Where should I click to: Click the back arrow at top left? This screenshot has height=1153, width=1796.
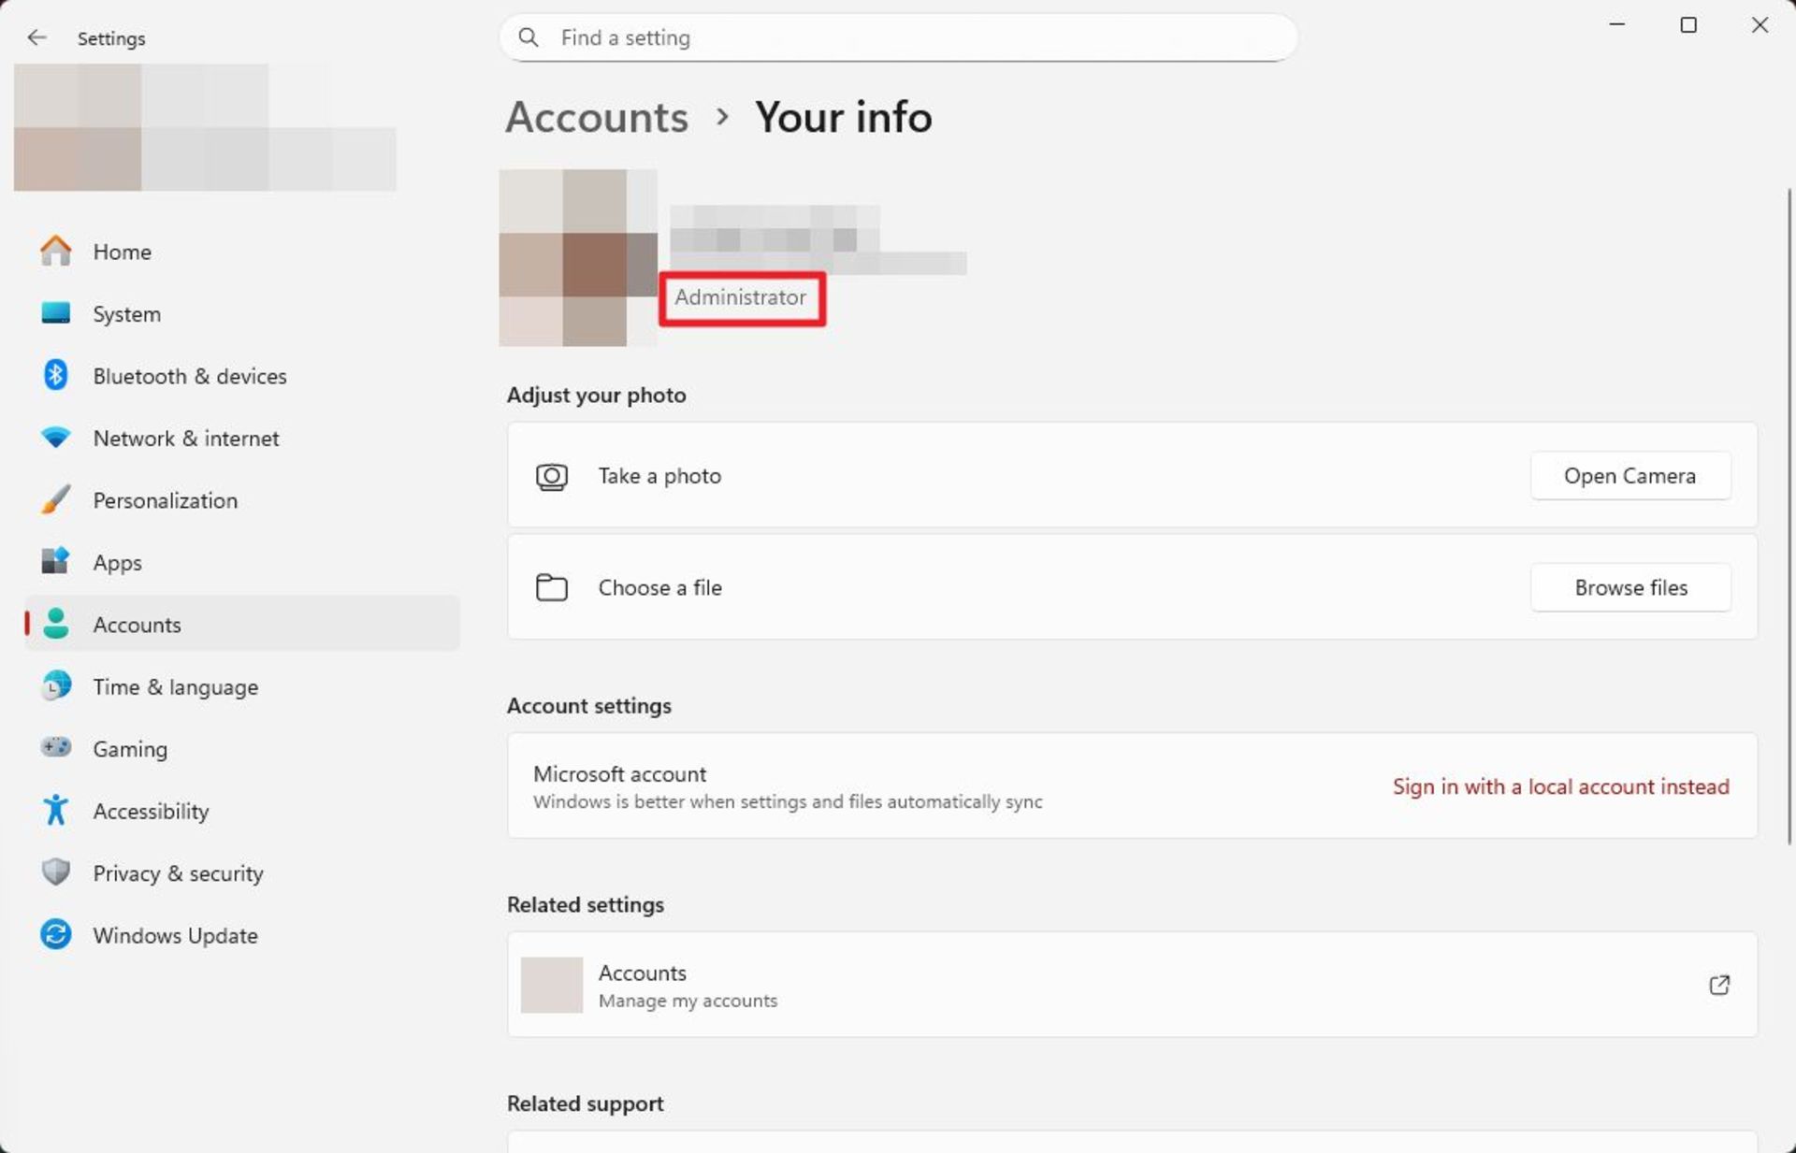pos(36,37)
